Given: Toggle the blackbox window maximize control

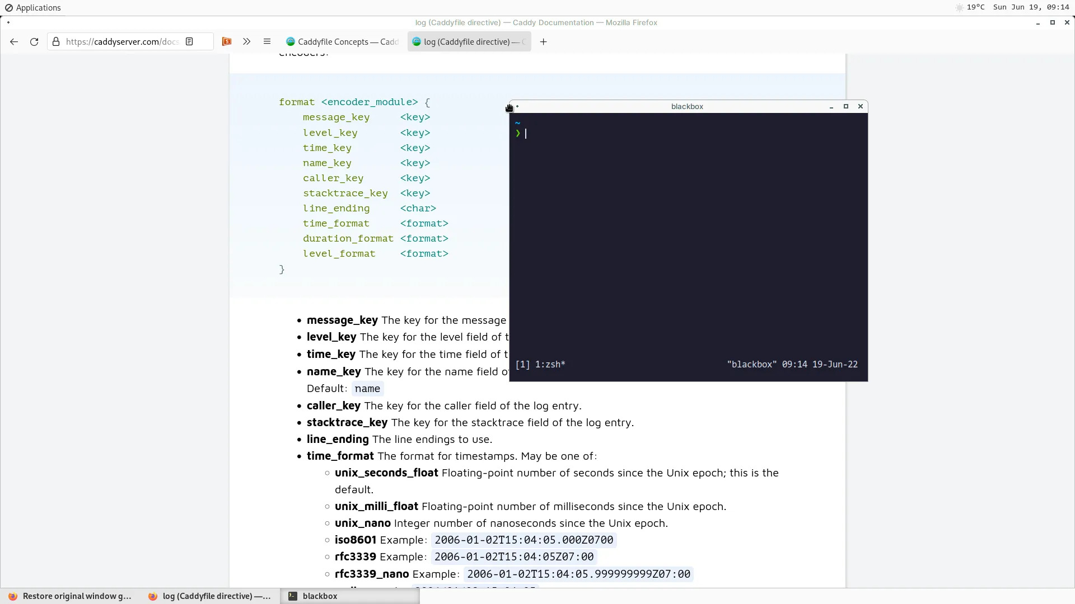Looking at the screenshot, I should point(846,106).
